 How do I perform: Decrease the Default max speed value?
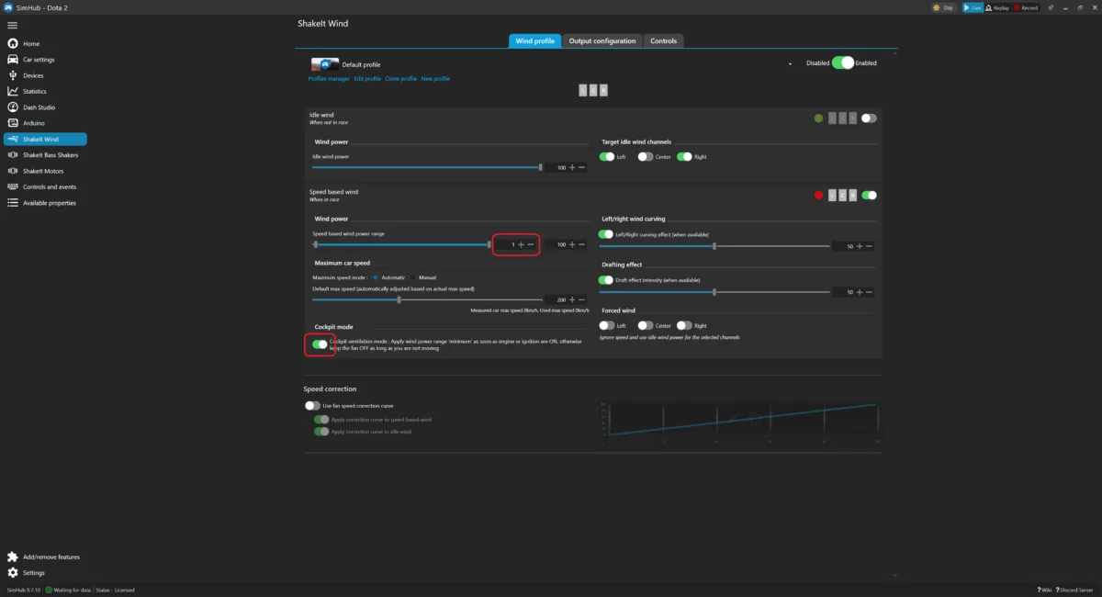[581, 299]
